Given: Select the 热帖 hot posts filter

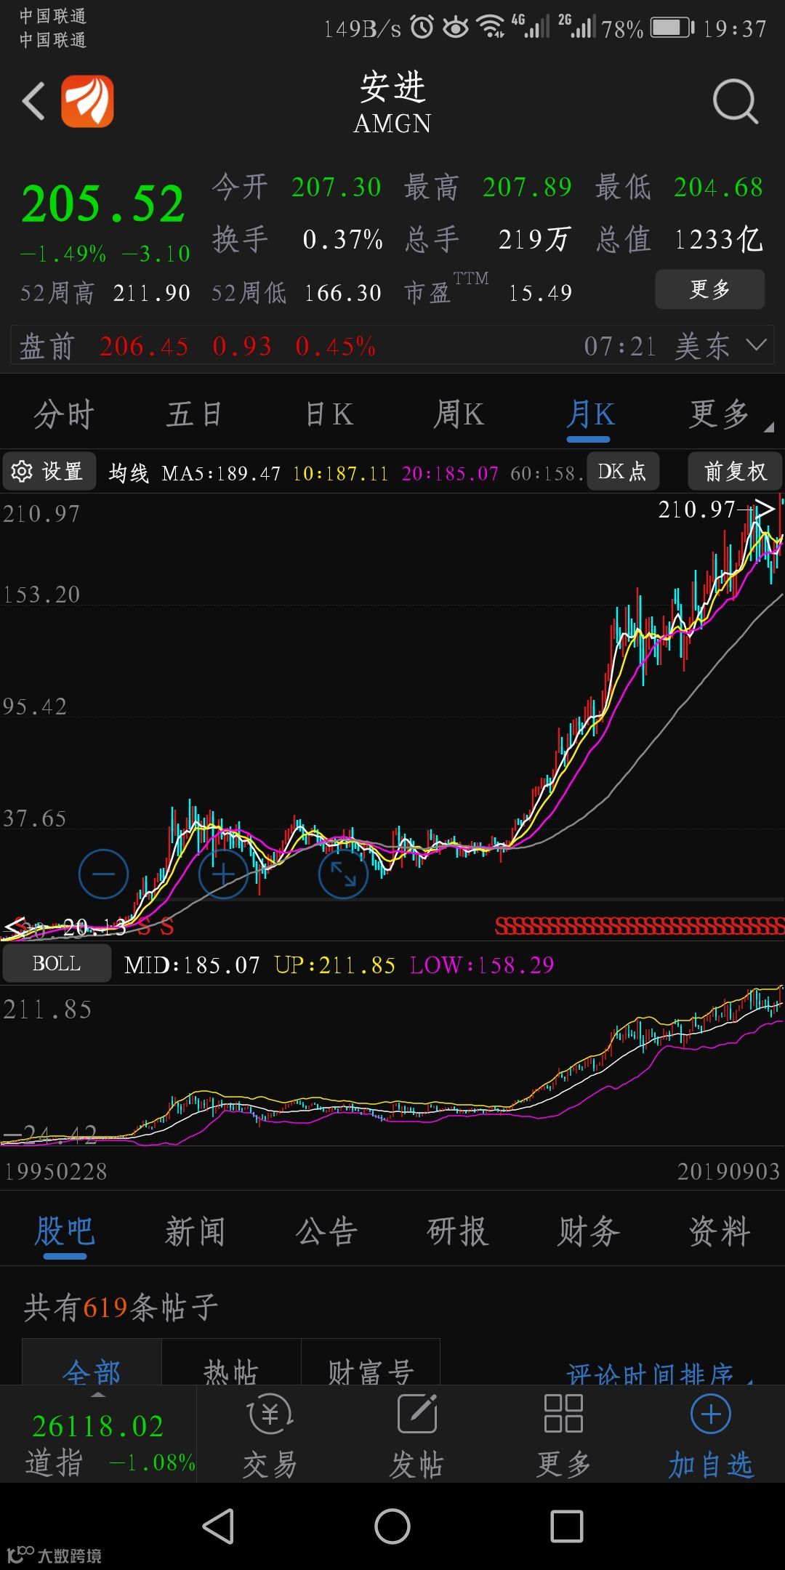Looking at the screenshot, I should pos(231,1362).
